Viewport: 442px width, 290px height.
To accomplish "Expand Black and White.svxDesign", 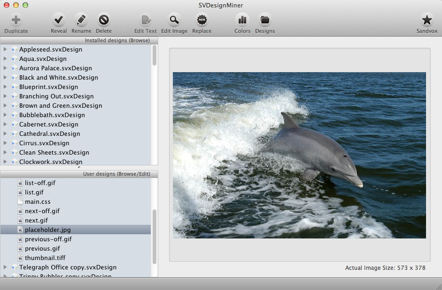I will click(x=5, y=77).
